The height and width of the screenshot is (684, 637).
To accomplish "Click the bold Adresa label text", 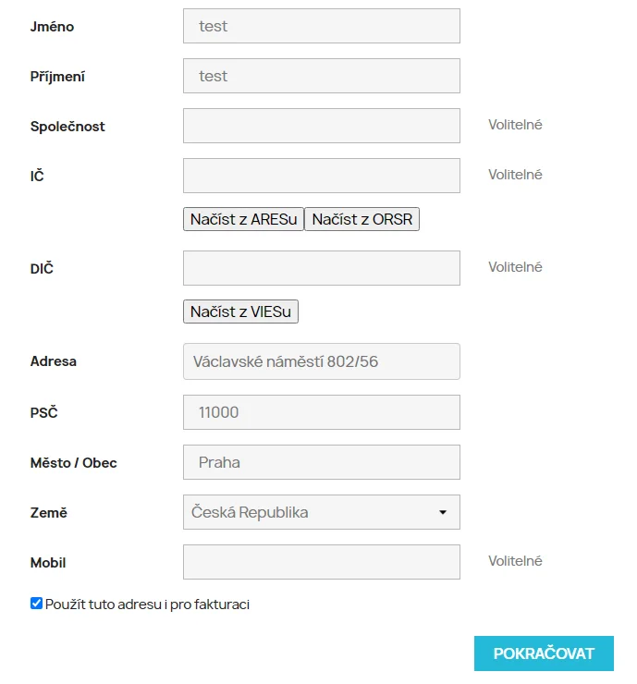I will pos(54,361).
